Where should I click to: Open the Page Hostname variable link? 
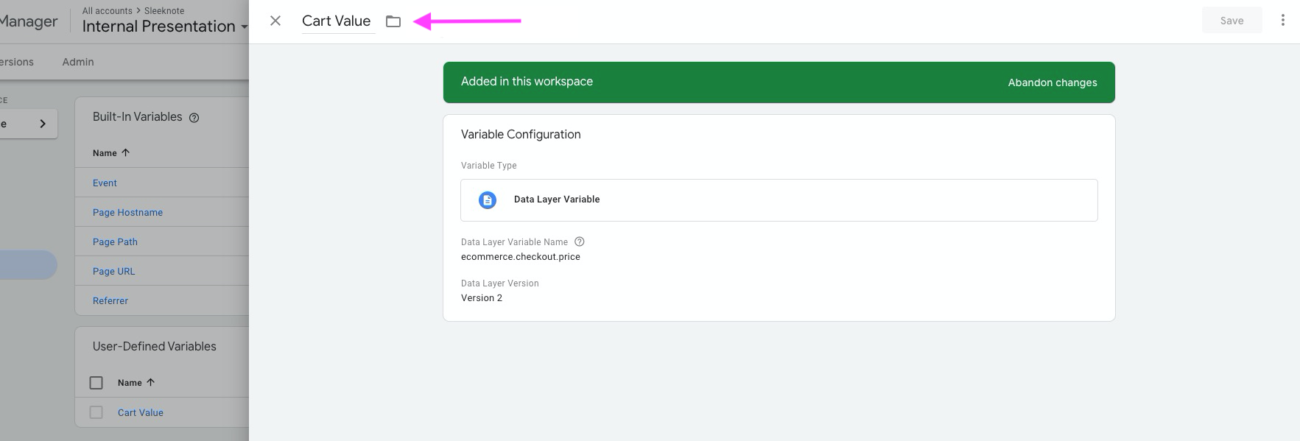(127, 212)
